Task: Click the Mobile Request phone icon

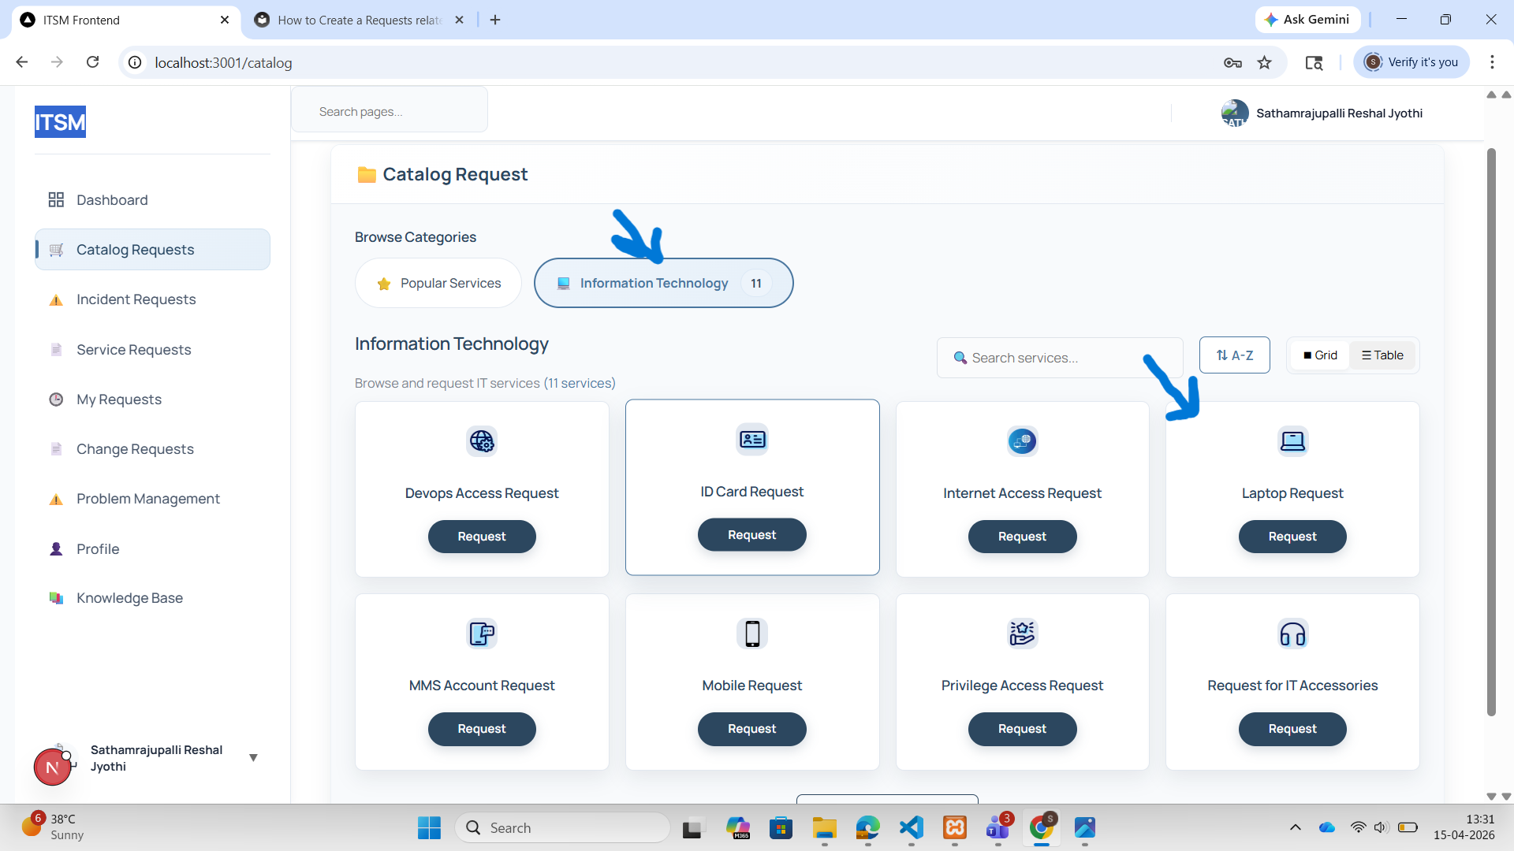Action: click(752, 634)
